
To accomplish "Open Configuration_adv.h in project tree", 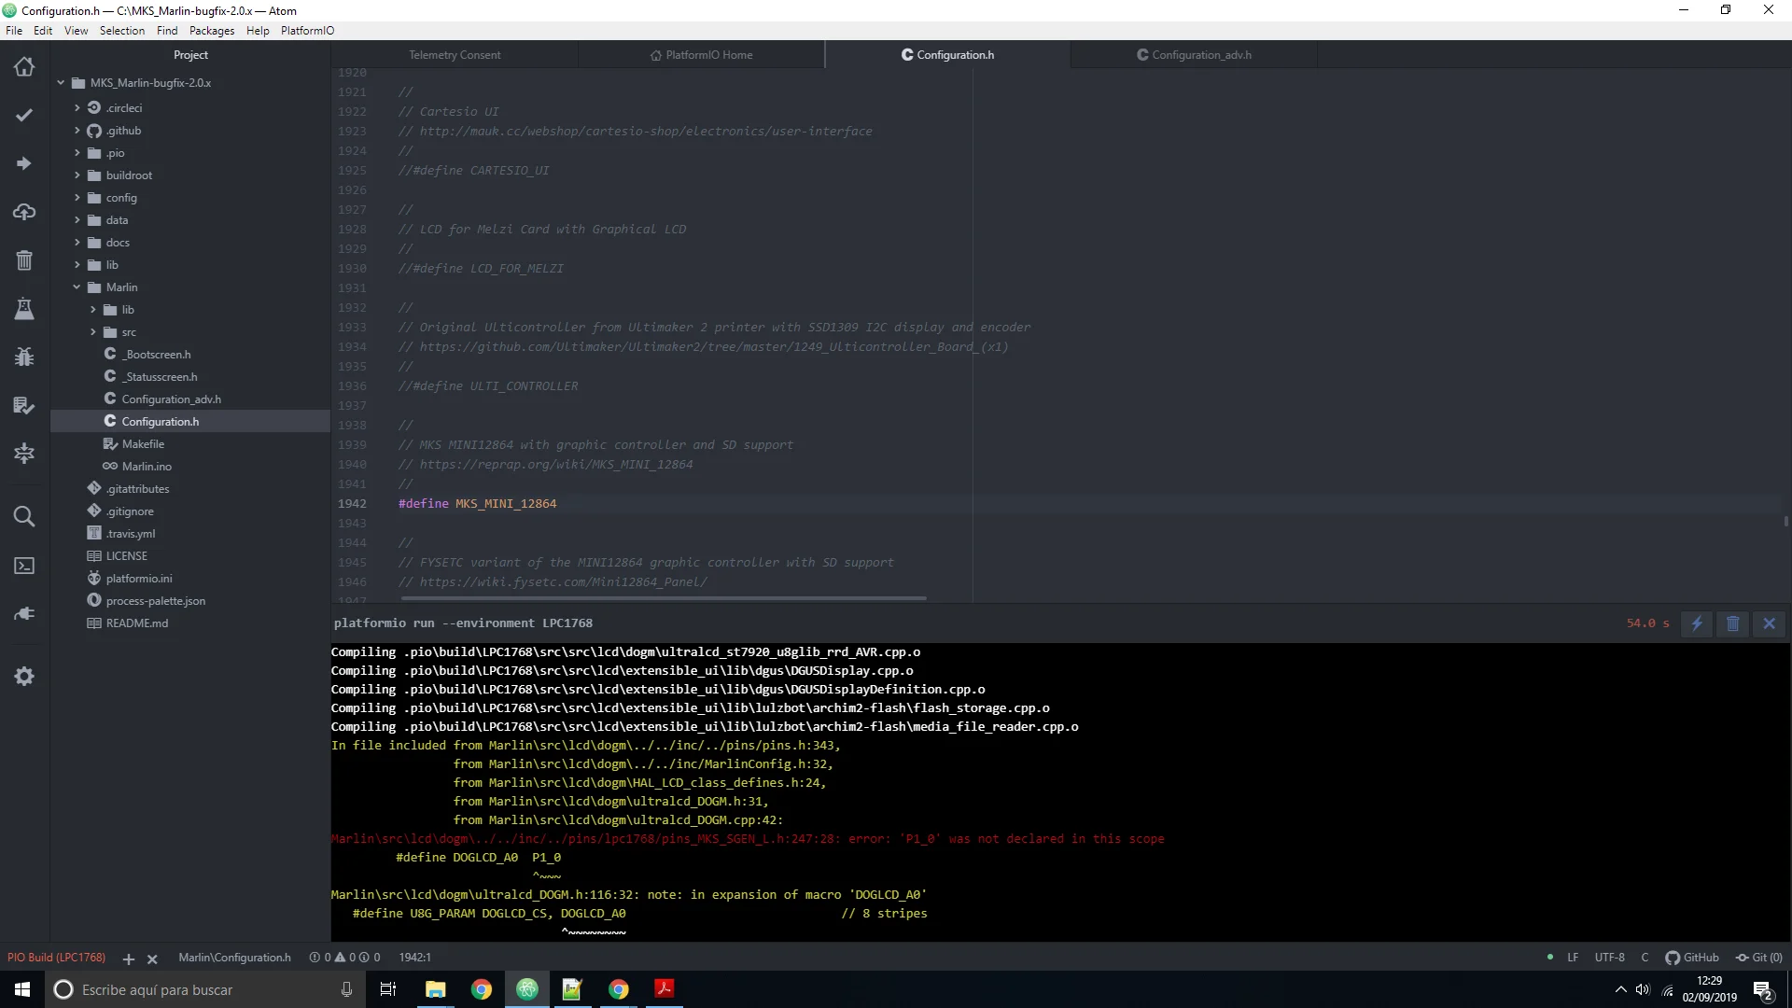I will coord(171,399).
